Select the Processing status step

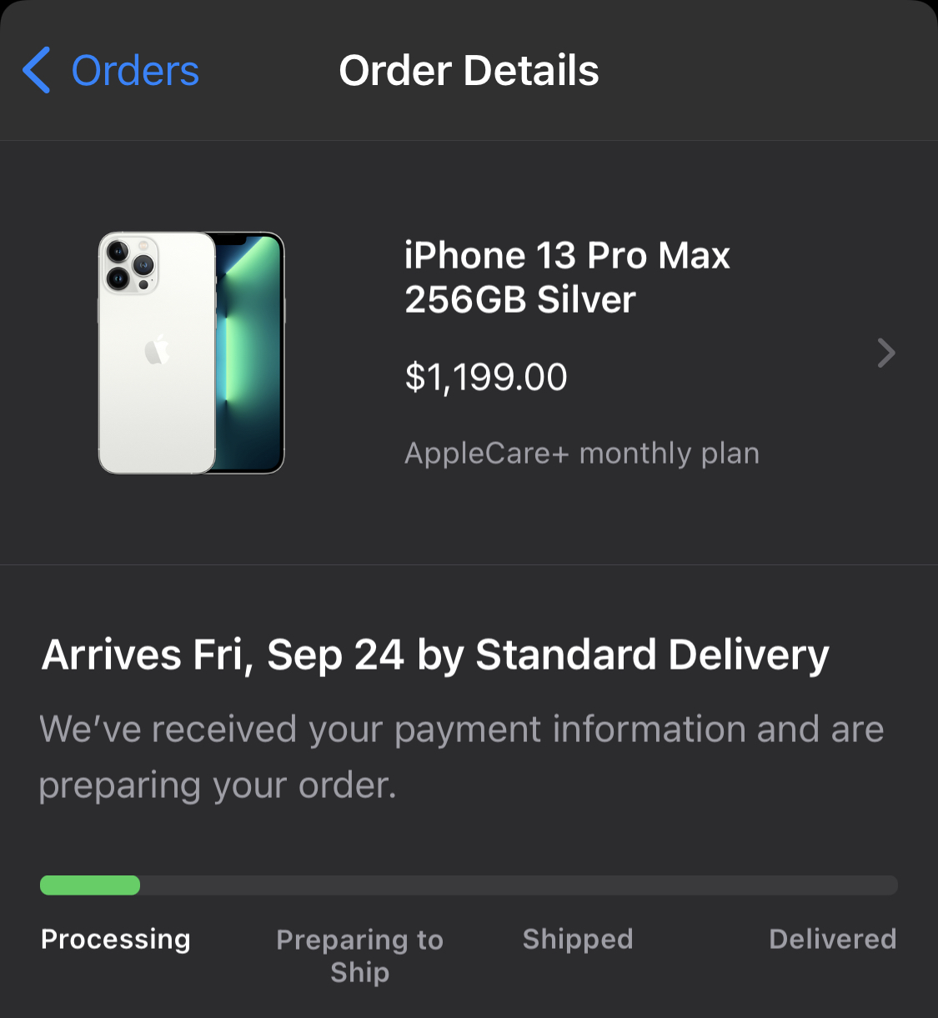[x=116, y=939]
